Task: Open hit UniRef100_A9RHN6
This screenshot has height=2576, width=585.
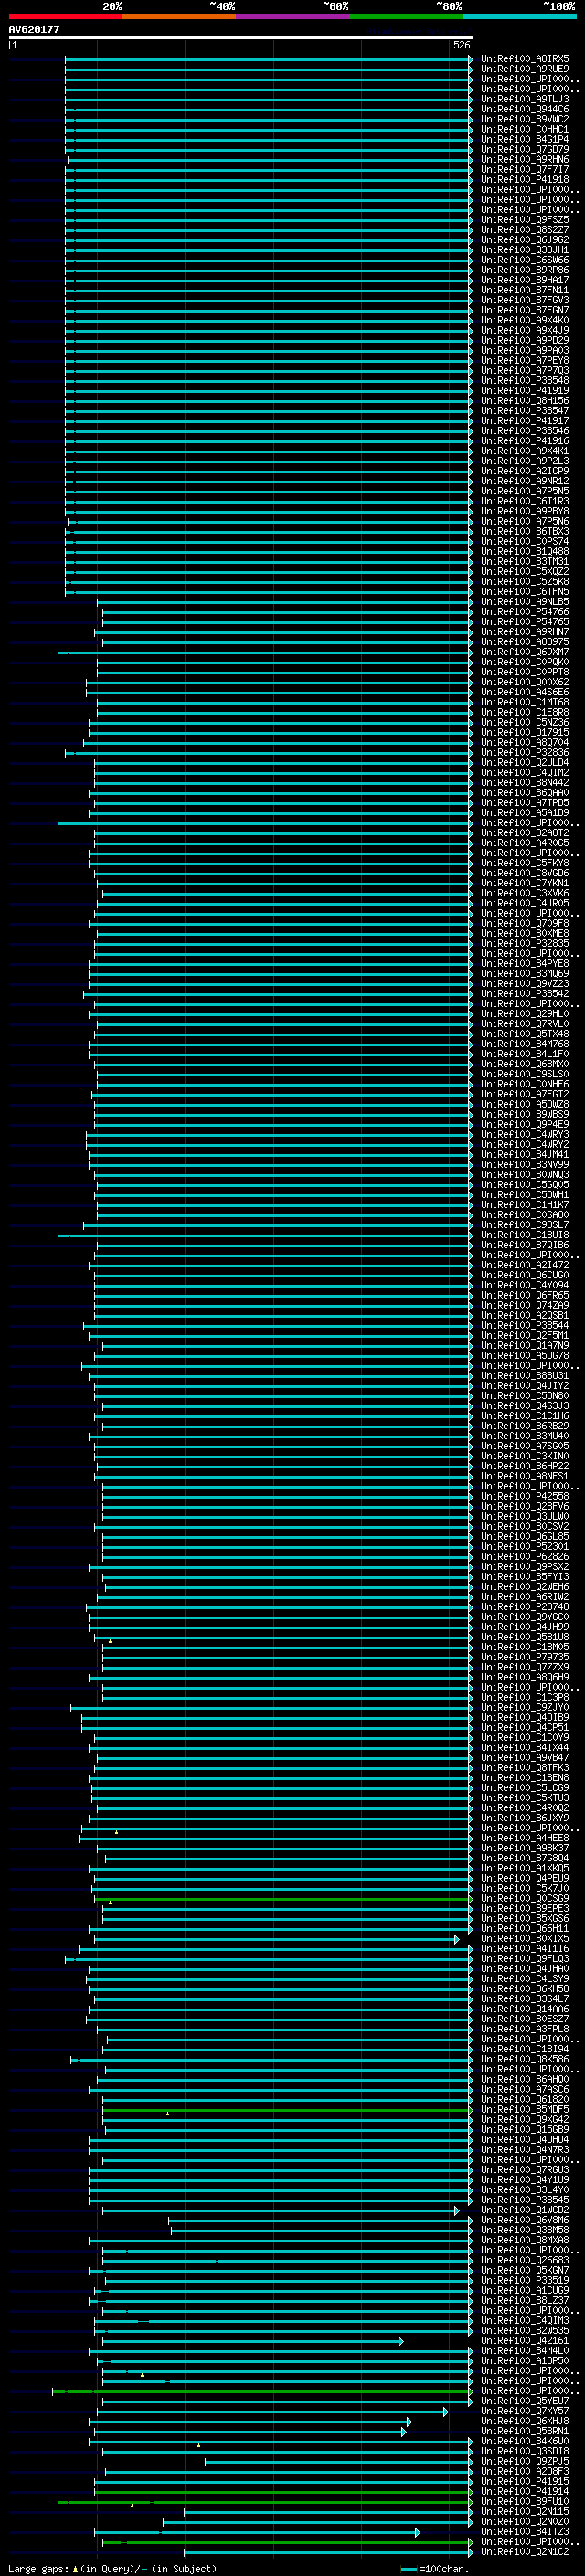Action: tap(525, 159)
